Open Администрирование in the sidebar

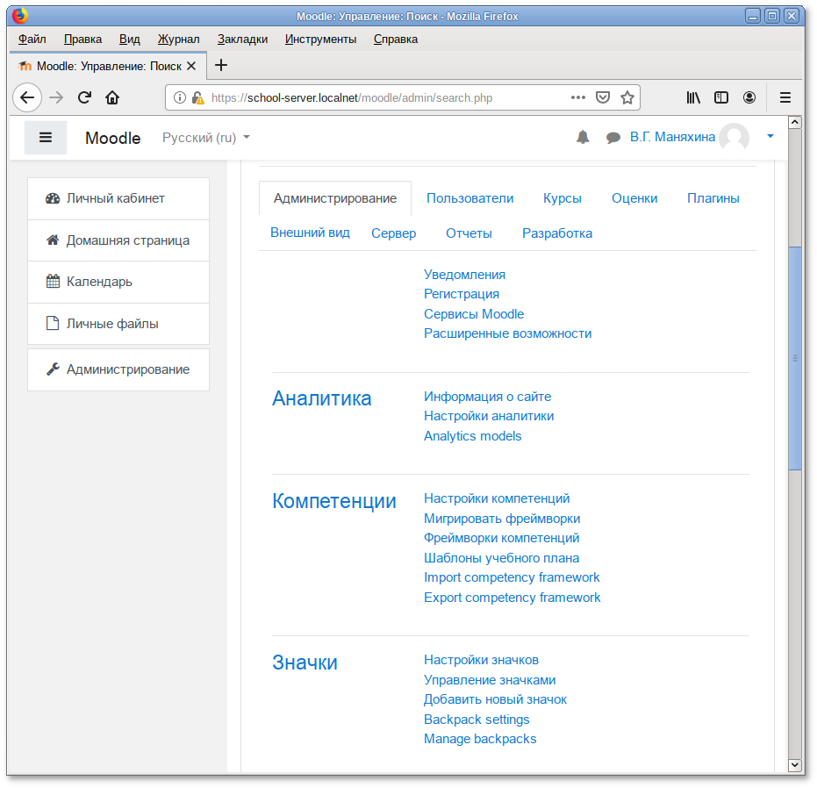(118, 369)
